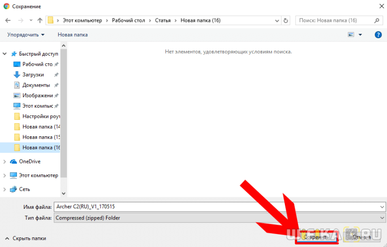Go up one folder level arrow

point(40,20)
